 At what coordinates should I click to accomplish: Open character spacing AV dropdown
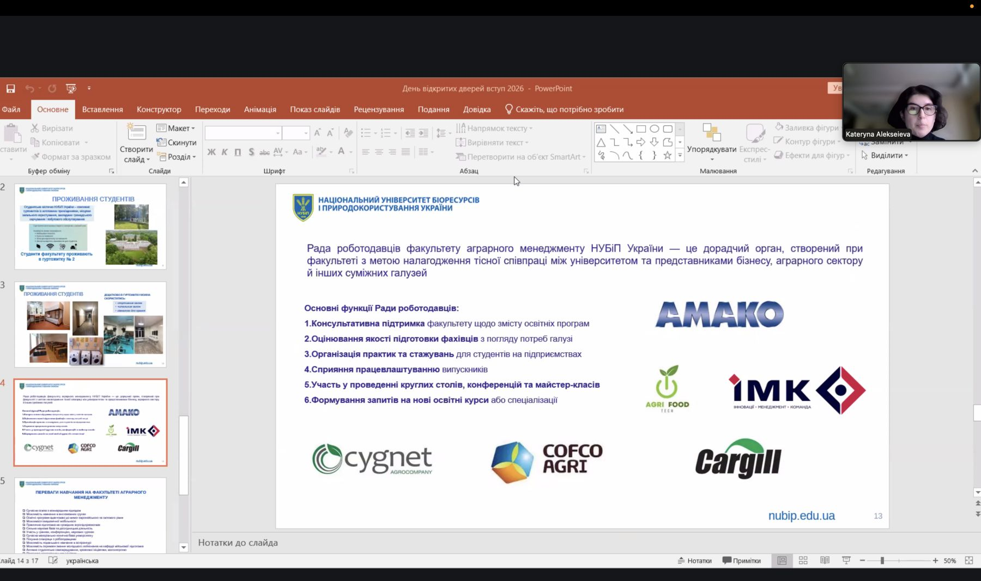point(280,152)
